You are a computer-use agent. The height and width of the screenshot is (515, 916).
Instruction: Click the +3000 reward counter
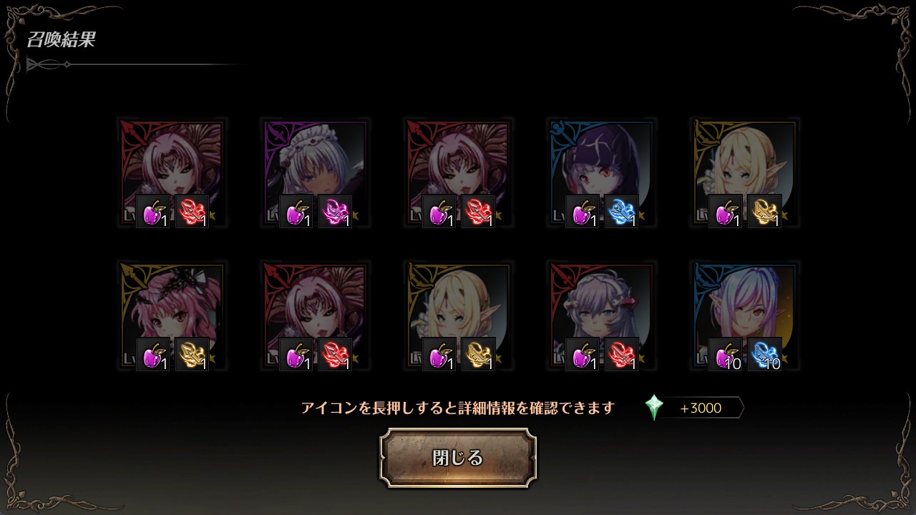pos(701,408)
